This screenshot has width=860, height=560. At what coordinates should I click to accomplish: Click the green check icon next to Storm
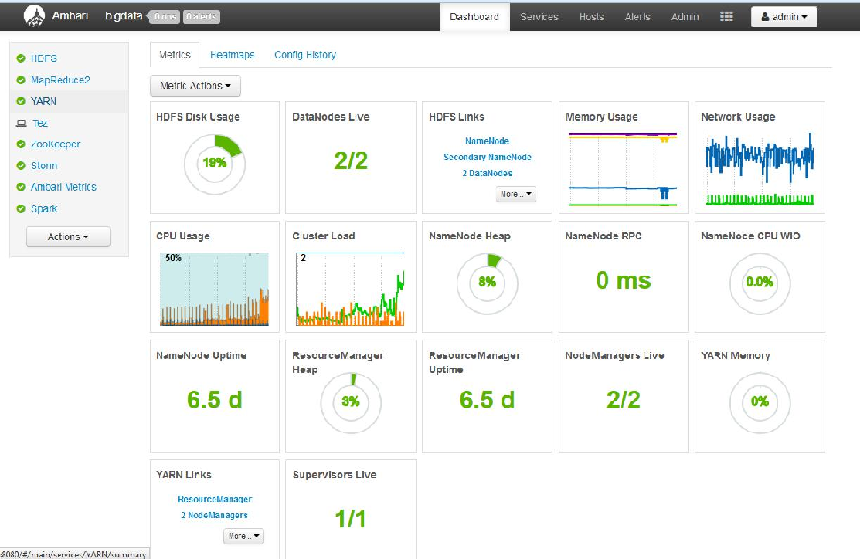21,166
